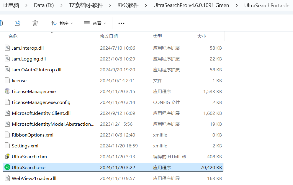293x185 pixels.
Task: Go to Data (D:) in the breadcrumb
Action: tap(44, 5)
